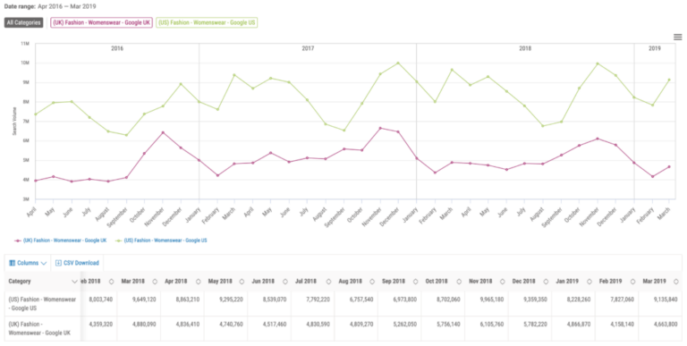Click the Columns grid icon
Viewport: 687px width, 346px height.
(x=13, y=263)
